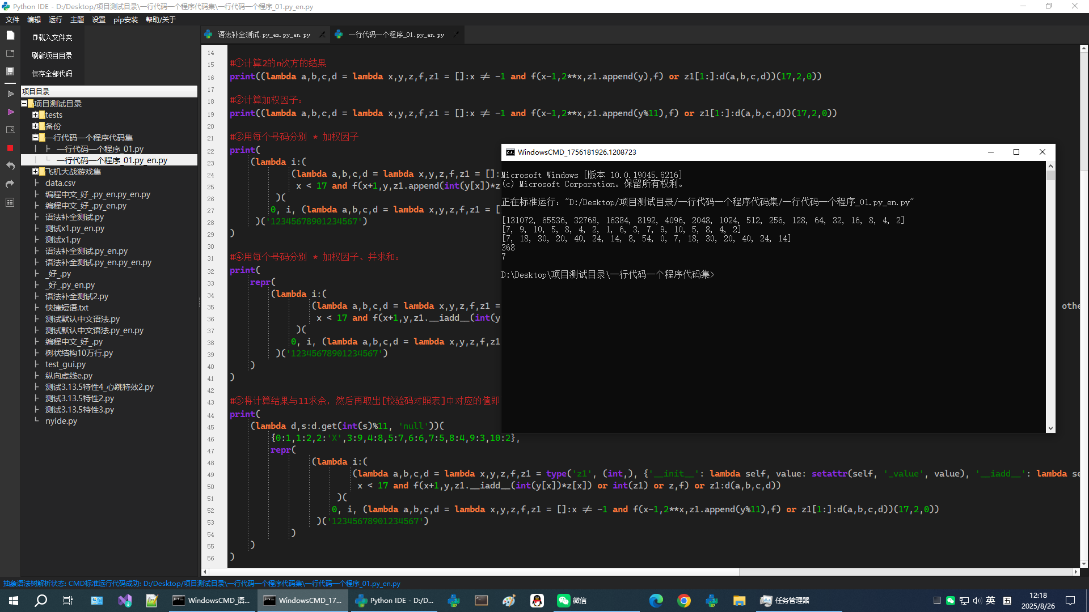Click the undo arrow icon
Viewport: 1089px width, 612px height.
[10, 166]
